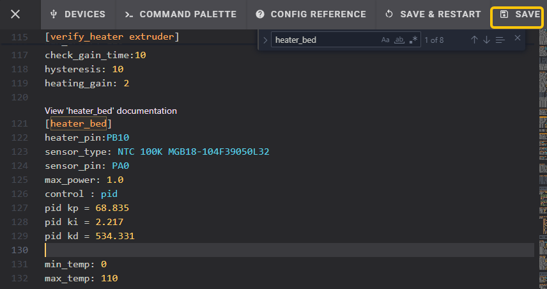Click the max_temp: 110 line

pos(81,278)
